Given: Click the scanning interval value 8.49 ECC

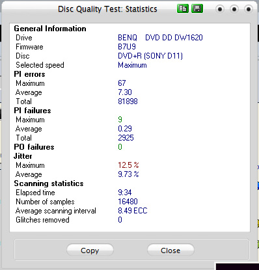Looking at the screenshot, I should [133, 211].
